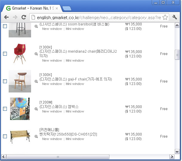Open a new browser tab

tap(67, 8)
